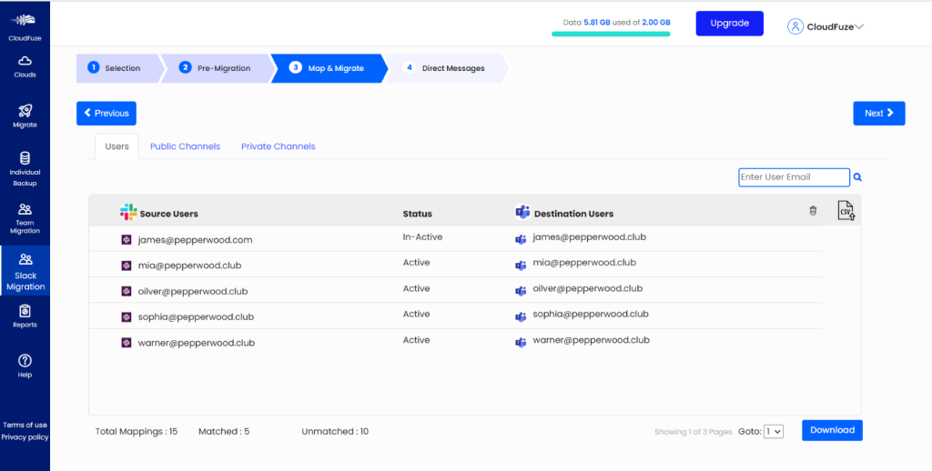Image resolution: width=932 pixels, height=471 pixels.
Task: Expand the CloudFuze account menu chevron
Action: (x=859, y=26)
